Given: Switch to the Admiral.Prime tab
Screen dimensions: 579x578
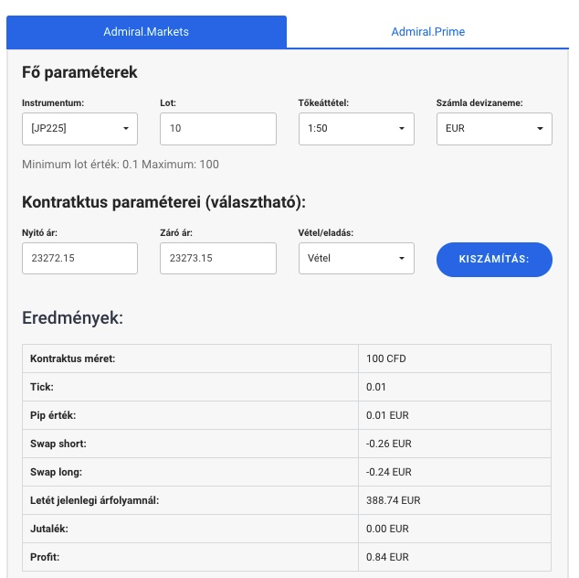Looking at the screenshot, I should [x=427, y=32].
